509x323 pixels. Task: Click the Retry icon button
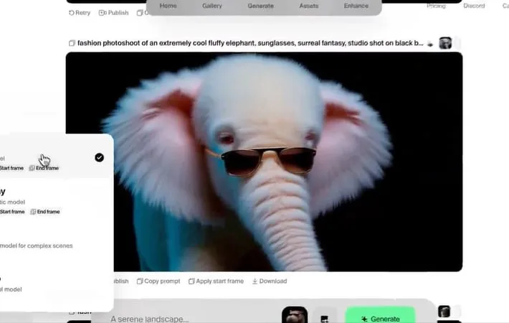[72, 13]
